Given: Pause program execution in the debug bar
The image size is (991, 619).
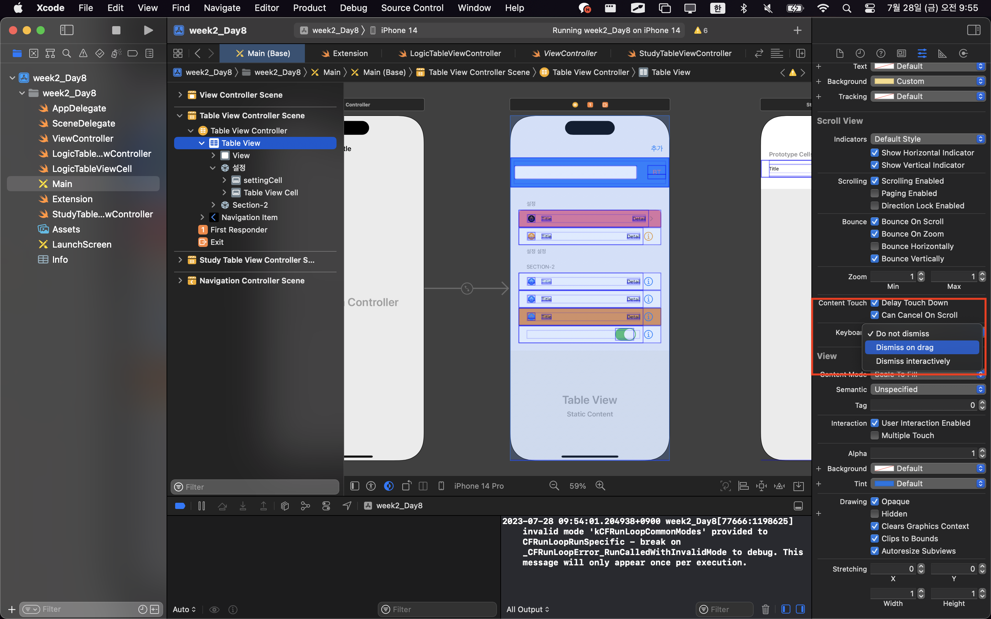Looking at the screenshot, I should (x=202, y=506).
